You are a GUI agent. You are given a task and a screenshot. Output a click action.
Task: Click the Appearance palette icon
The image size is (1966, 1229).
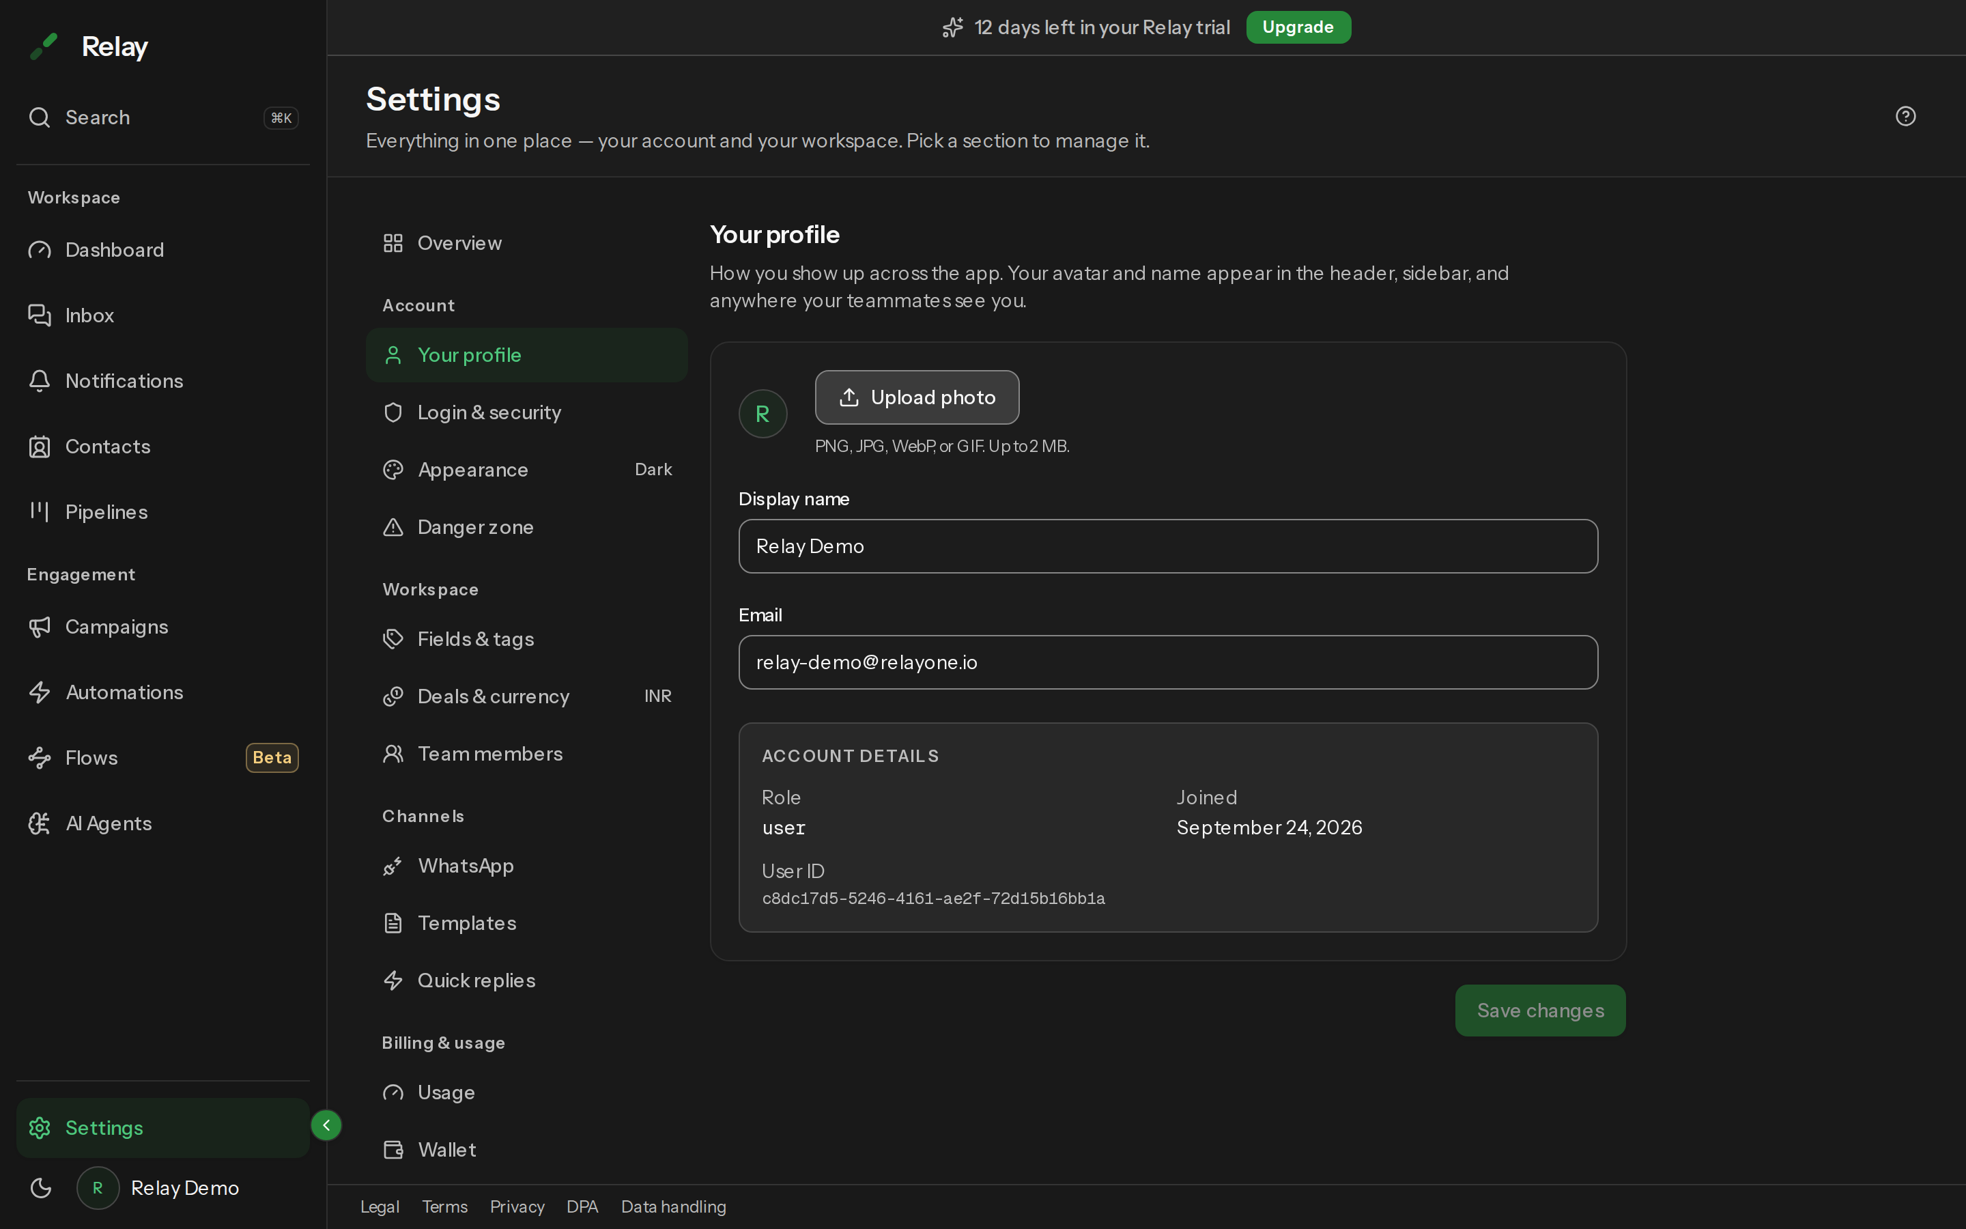pyautogui.click(x=393, y=470)
